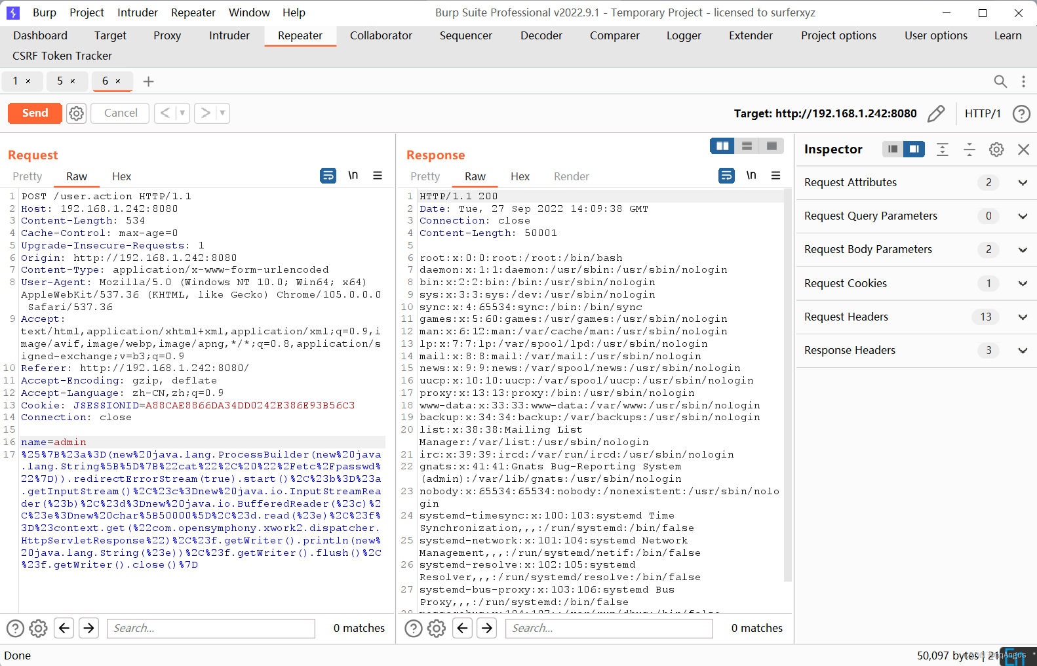The height and width of the screenshot is (666, 1037).
Task: Jump to previous request search match
Action: click(64, 628)
